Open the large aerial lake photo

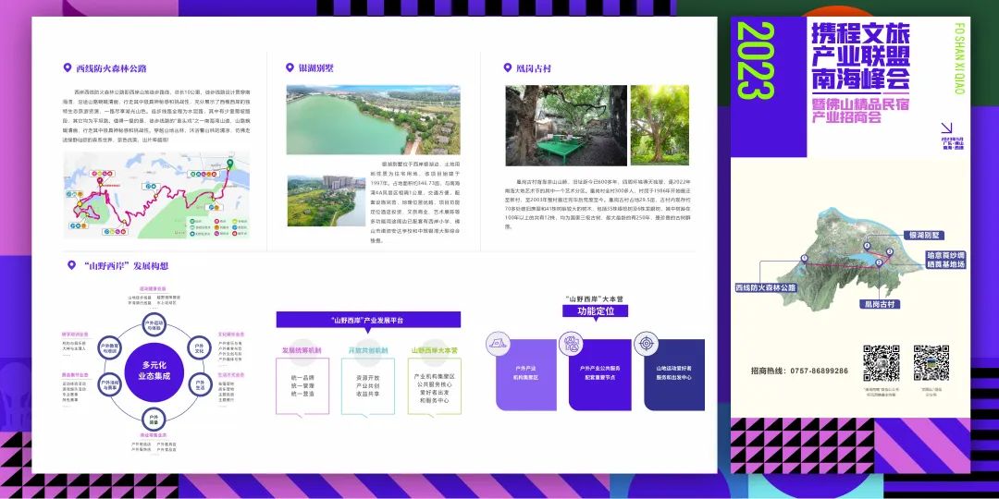[373, 119]
